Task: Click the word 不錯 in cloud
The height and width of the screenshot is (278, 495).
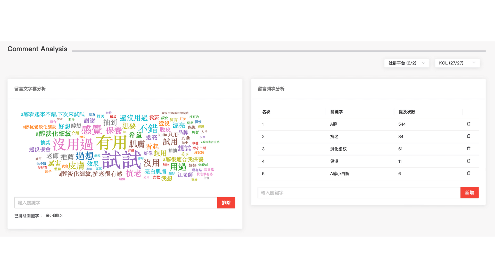Action: point(148,128)
